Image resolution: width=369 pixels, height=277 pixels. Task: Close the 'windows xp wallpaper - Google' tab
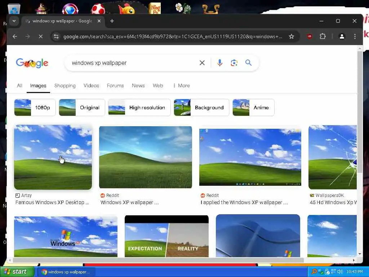pyautogui.click(x=99, y=21)
